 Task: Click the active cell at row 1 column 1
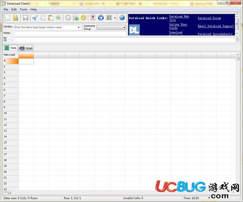pyautogui.click(x=26, y=61)
